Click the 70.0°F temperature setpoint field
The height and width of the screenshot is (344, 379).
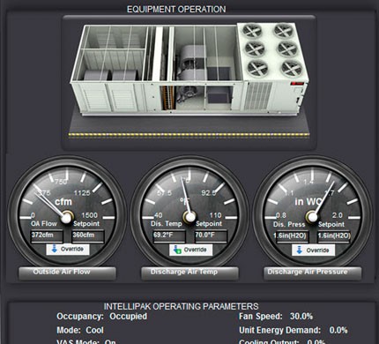[x=211, y=236]
